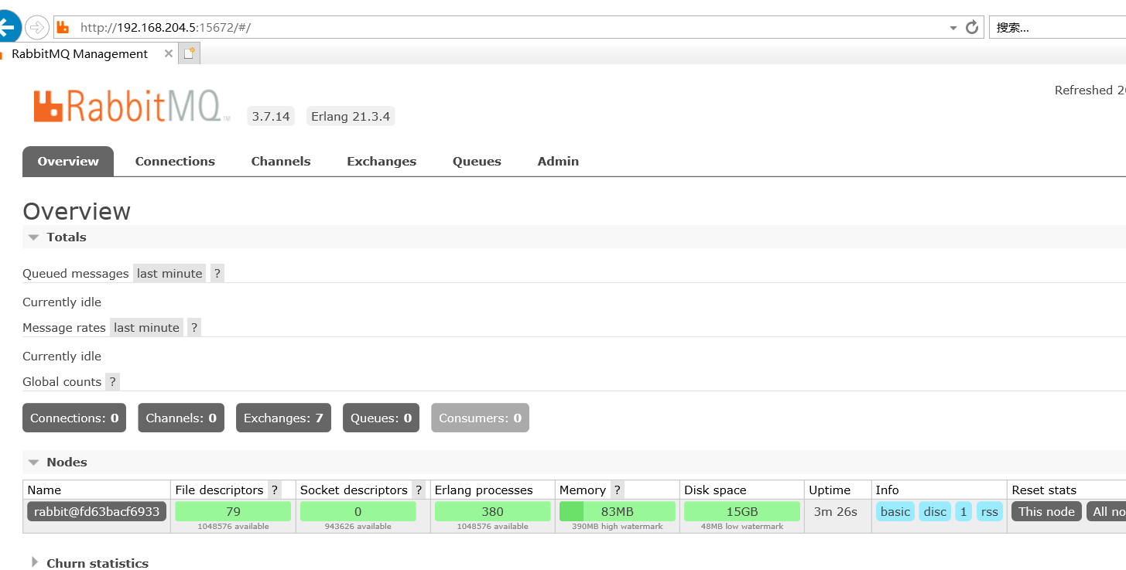Click the Disk space 15GB bar
Viewport: 1126px width, 570px height.
coord(742,511)
